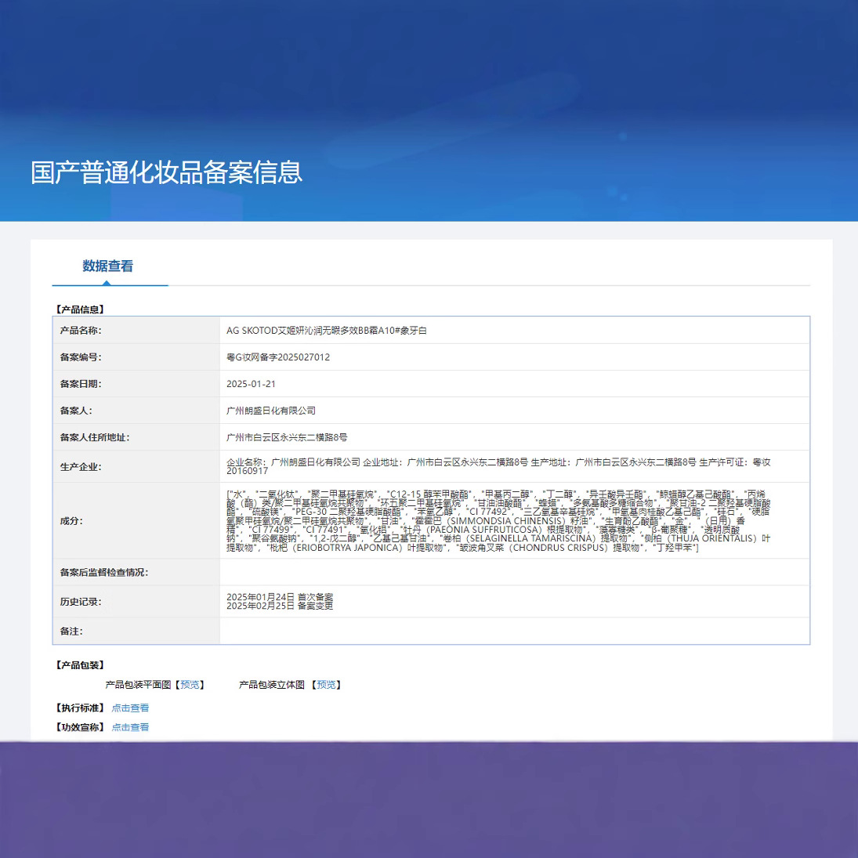The width and height of the screenshot is (858, 858).
Task: Click 点击查看 next to 功效宣称
Action: click(130, 726)
